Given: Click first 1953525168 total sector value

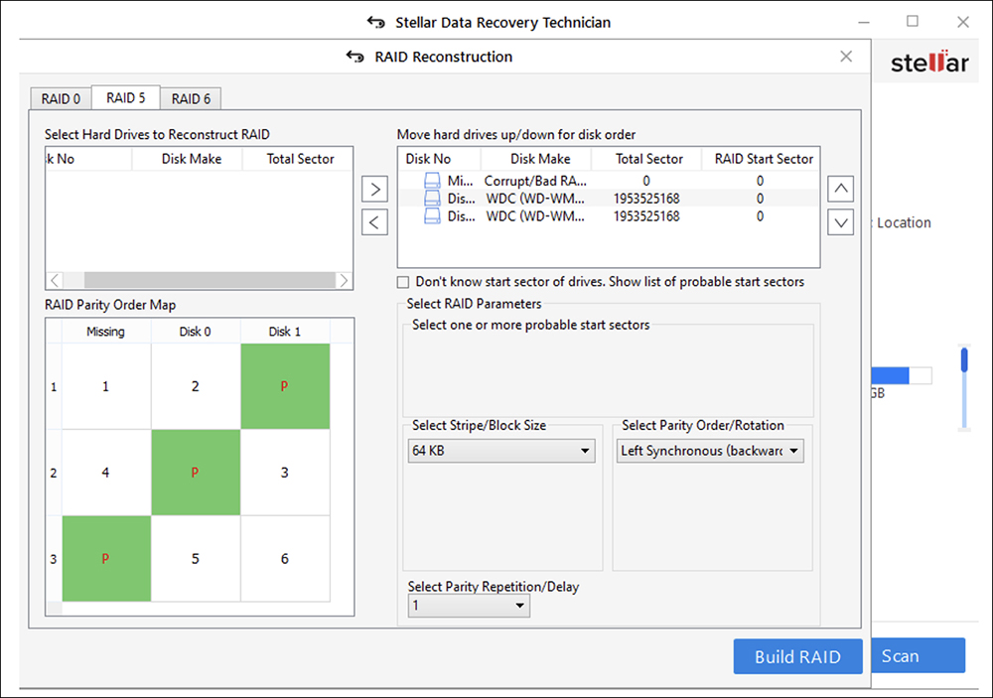Looking at the screenshot, I should 646,199.
